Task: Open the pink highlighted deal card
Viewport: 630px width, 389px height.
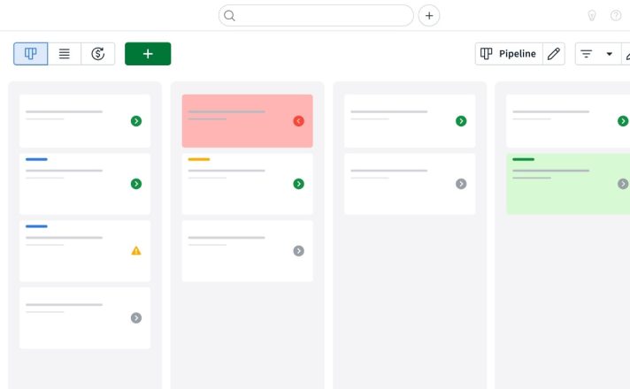Action: tap(248, 121)
